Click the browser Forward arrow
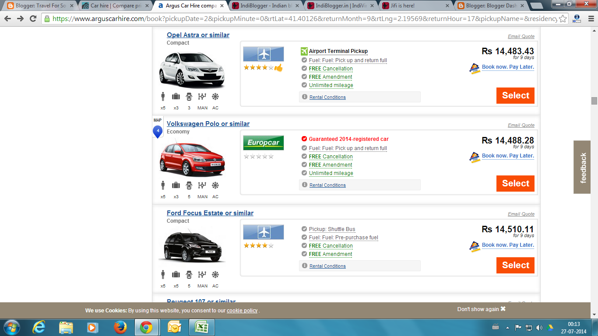Image resolution: width=598 pixels, height=336 pixels. (x=20, y=19)
